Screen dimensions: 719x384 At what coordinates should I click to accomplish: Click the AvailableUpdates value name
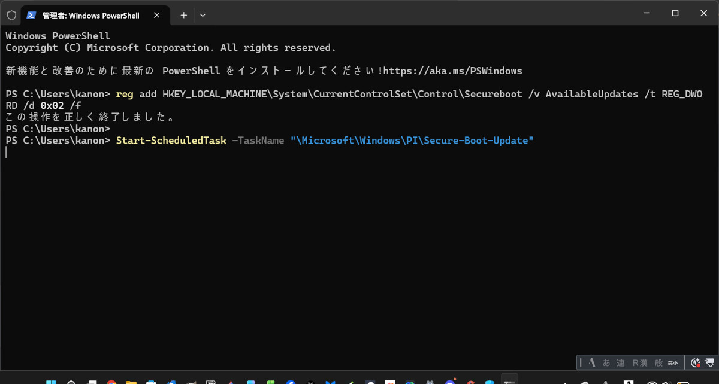point(592,94)
